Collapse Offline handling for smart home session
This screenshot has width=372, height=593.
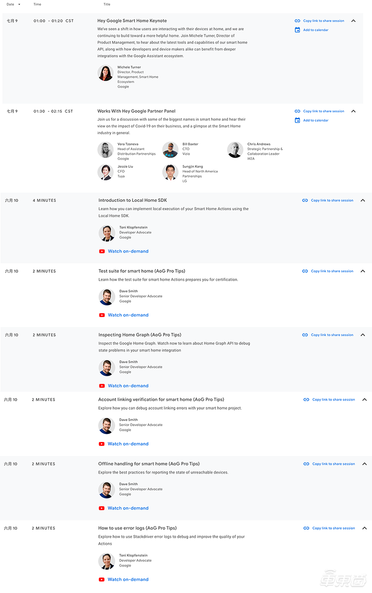click(x=365, y=464)
